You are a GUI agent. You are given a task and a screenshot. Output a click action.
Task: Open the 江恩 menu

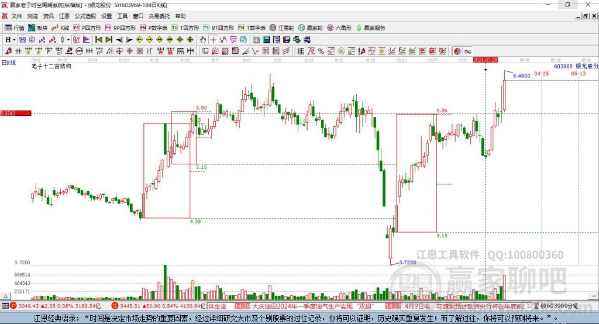[64, 16]
